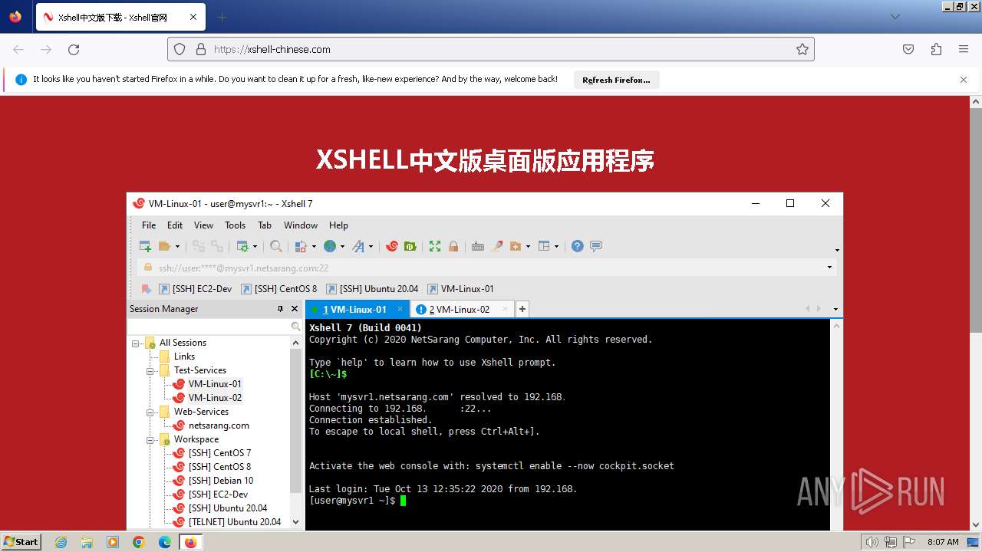This screenshot has height=552, width=982.
Task: Open the Tools menu in Xshell
Action: pos(235,225)
